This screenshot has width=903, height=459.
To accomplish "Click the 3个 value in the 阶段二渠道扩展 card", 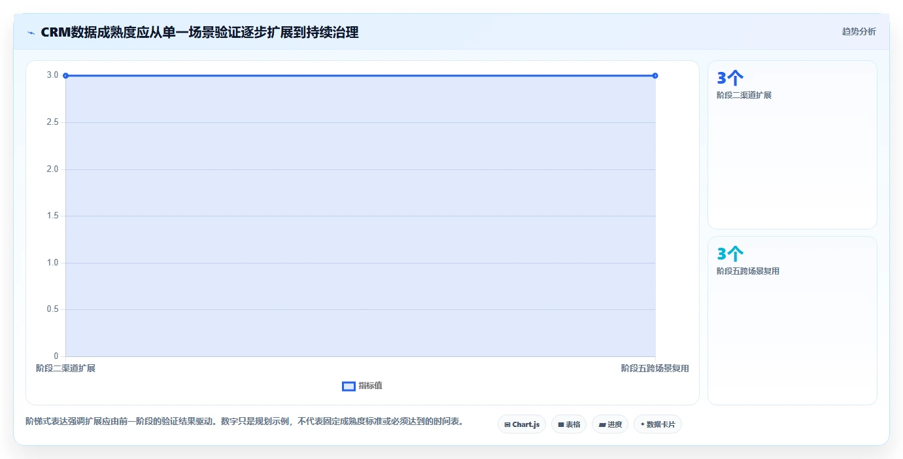I will 730,78.
